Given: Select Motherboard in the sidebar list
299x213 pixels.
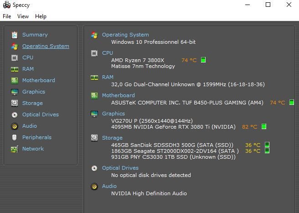Looking at the screenshot, I should pyautogui.click(x=39, y=80).
